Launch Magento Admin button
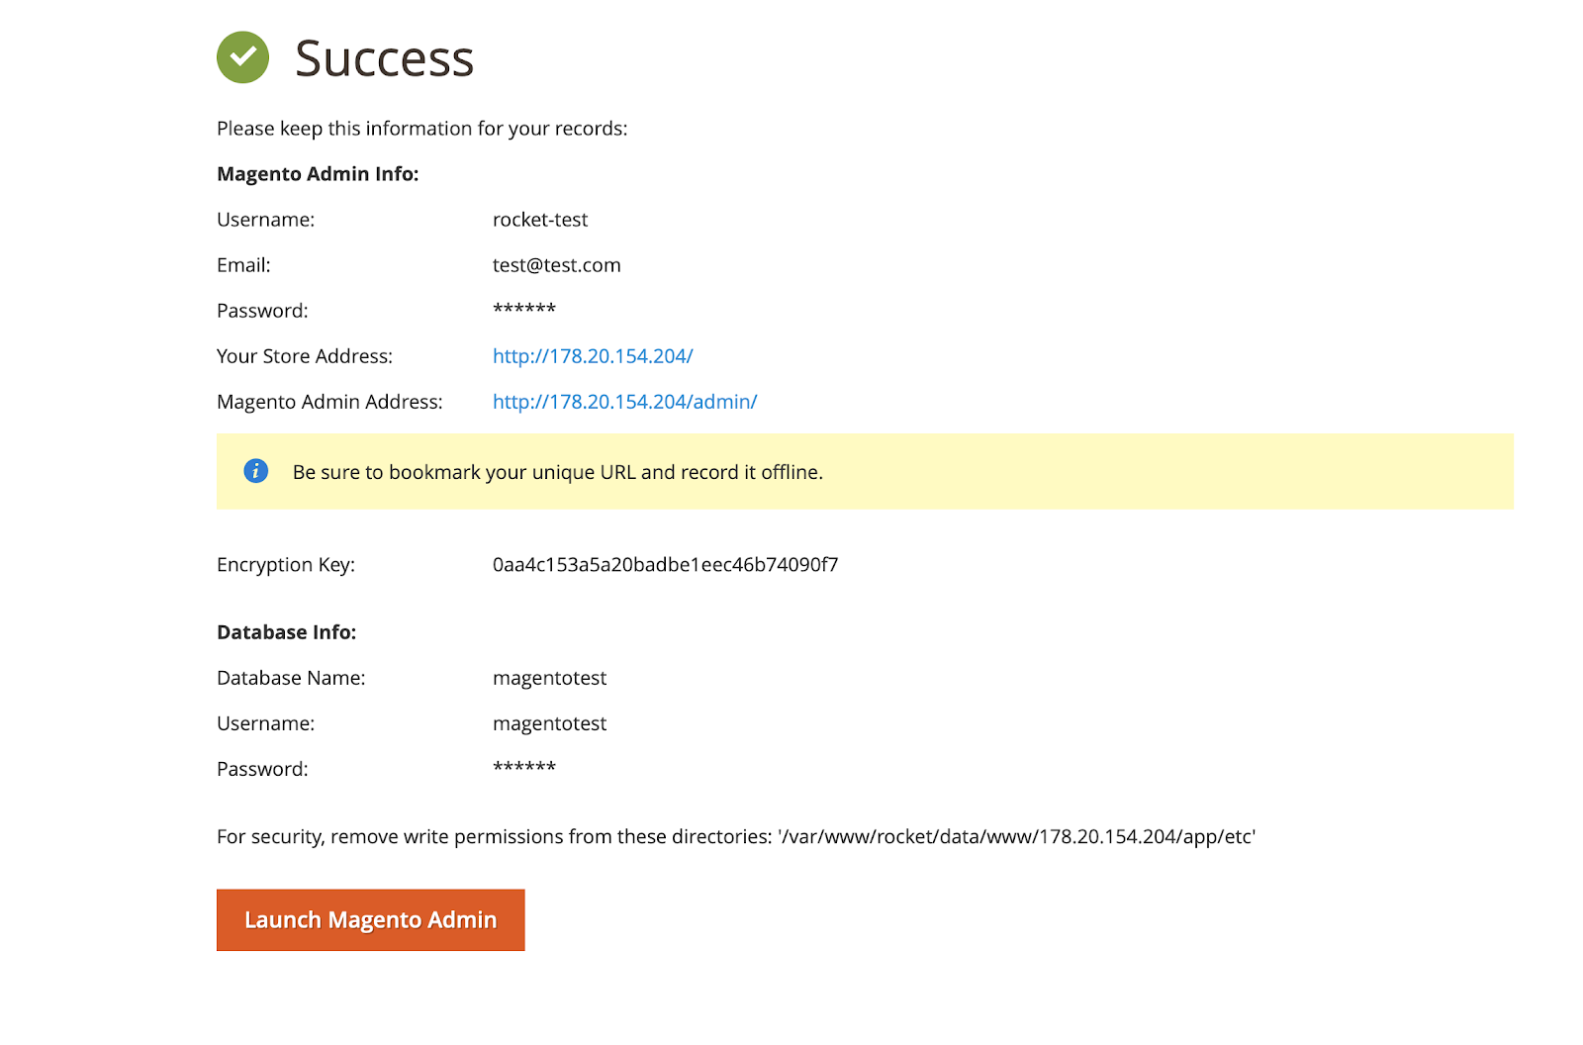 click(x=370, y=919)
